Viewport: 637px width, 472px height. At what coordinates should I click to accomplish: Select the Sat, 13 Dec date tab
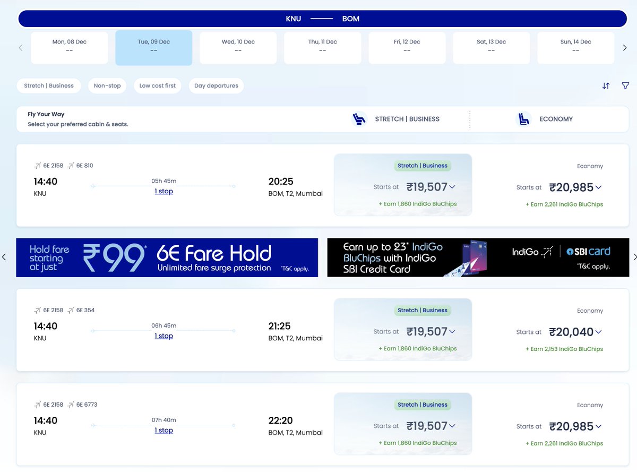pos(492,48)
